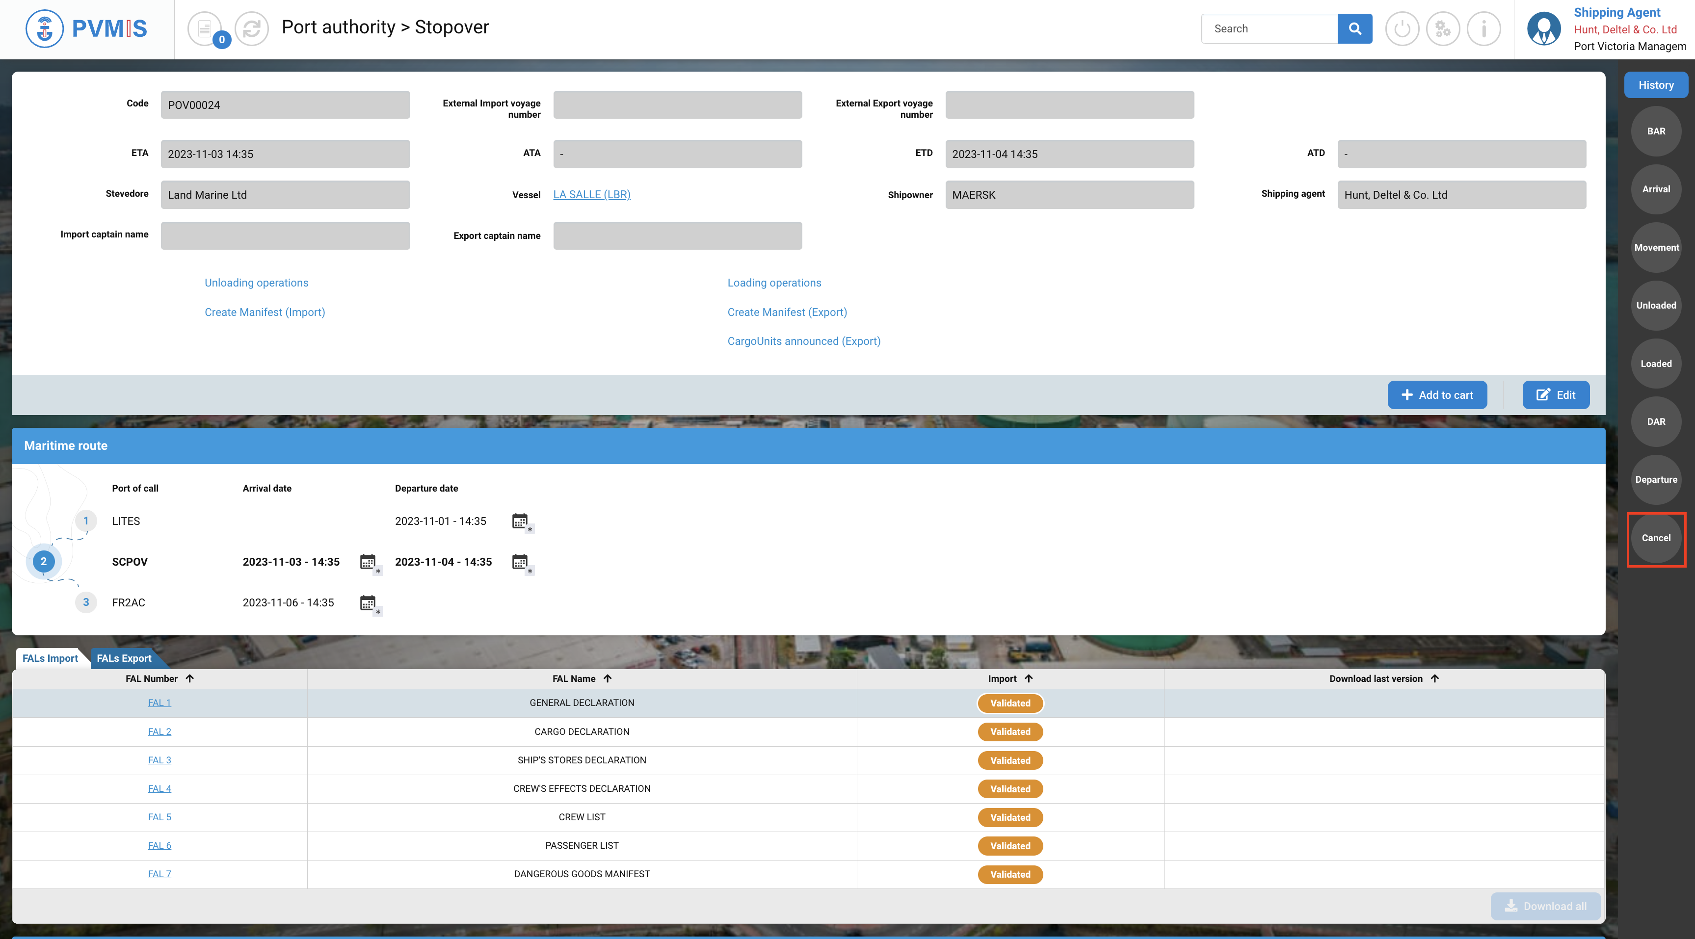Click the cart document icon in header
The height and width of the screenshot is (939, 1695).
tap(205, 29)
